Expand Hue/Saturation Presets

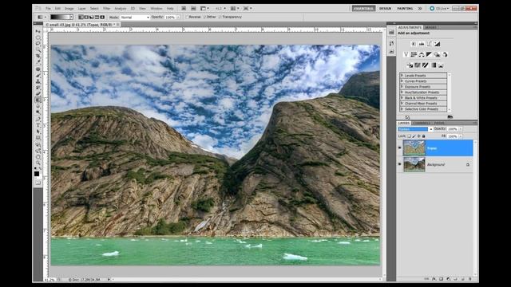pos(402,92)
